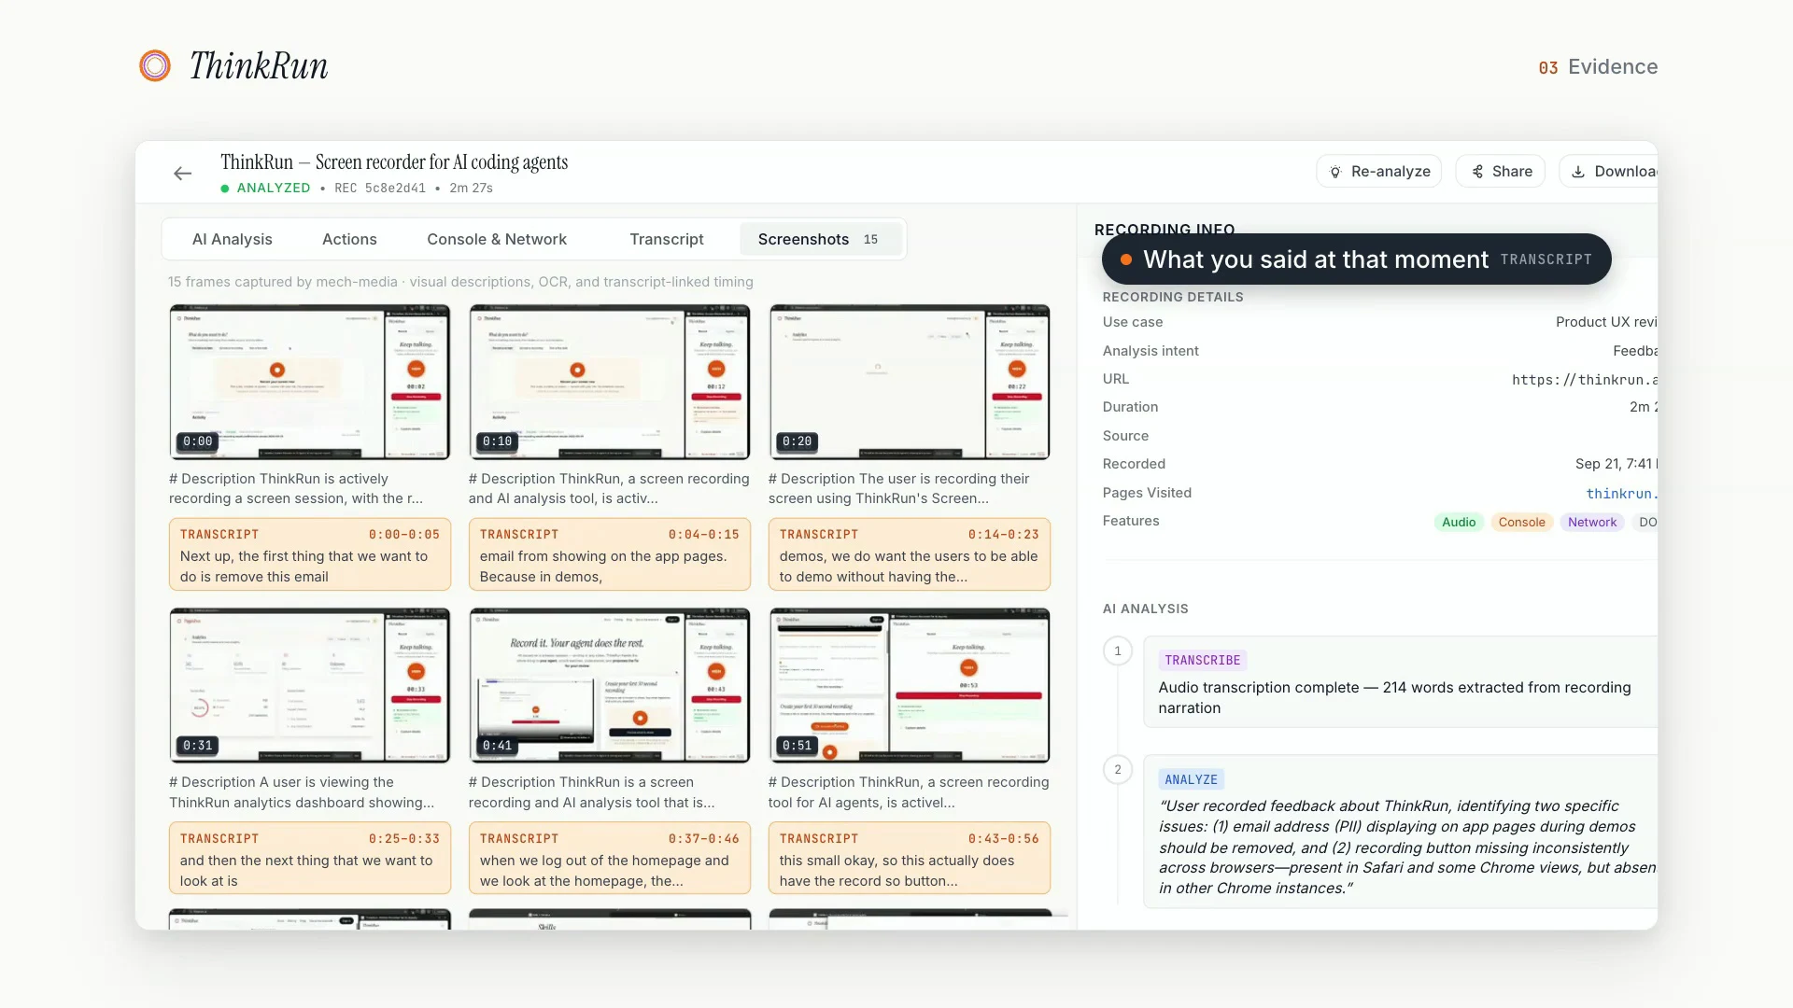Click the transcript card timed 0:37–0:46
The image size is (1793, 1008).
[610, 859]
